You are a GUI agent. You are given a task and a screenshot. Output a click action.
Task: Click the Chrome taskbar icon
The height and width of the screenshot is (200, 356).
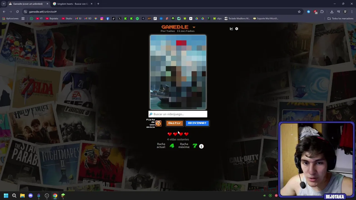[55, 196]
